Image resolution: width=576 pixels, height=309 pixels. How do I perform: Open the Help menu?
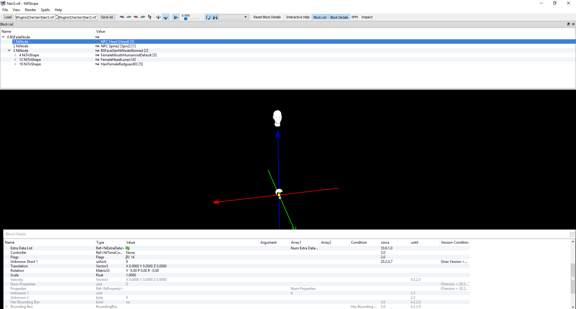(58, 10)
